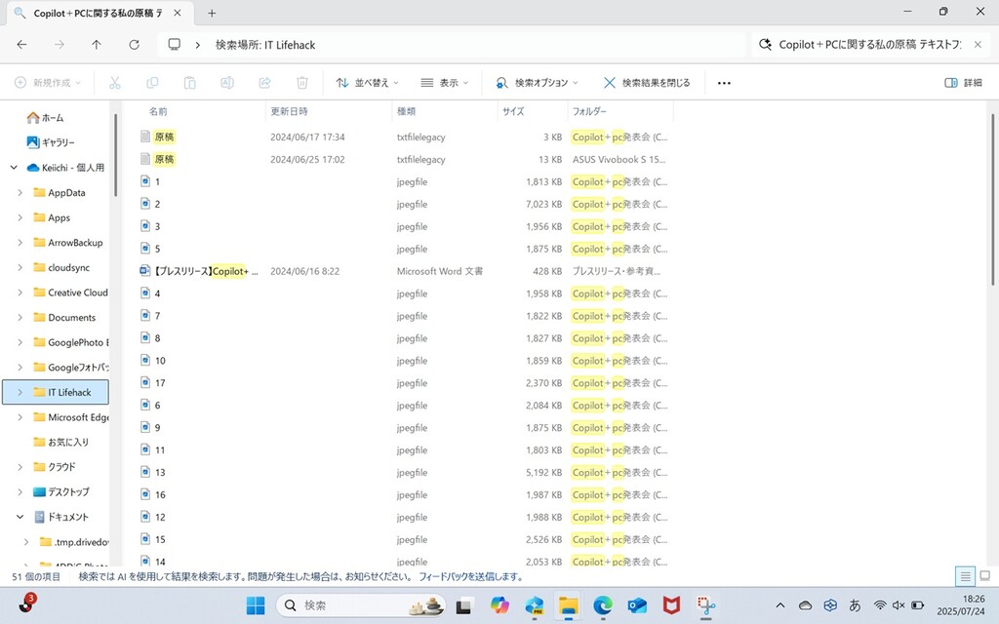Click the フィードバックを送信します link
This screenshot has width=999, height=624.
471,577
